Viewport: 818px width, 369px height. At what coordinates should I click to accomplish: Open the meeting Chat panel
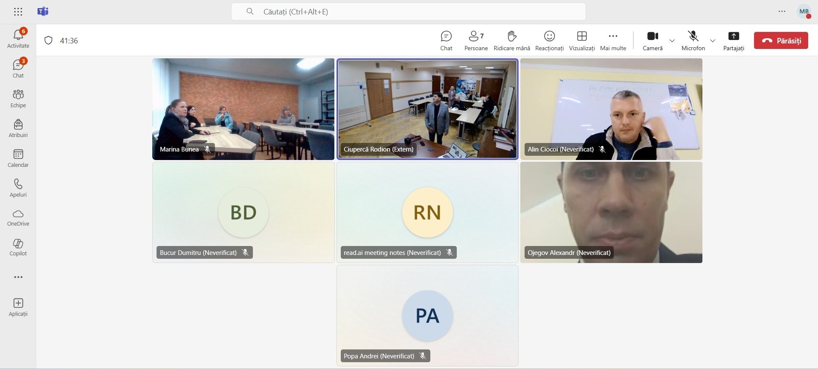tap(446, 40)
